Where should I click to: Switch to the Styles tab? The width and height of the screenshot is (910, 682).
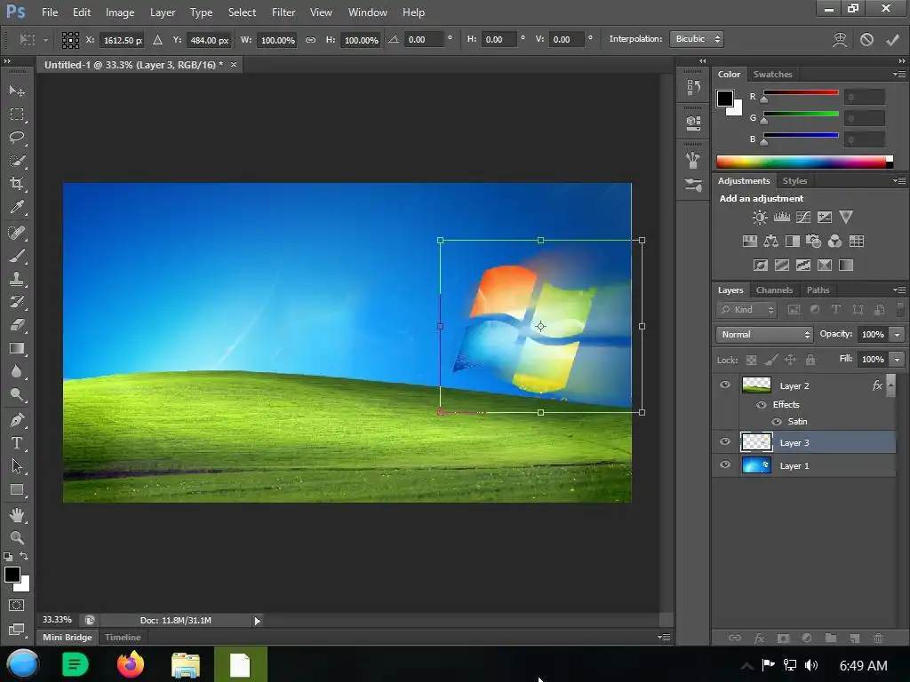click(x=794, y=181)
